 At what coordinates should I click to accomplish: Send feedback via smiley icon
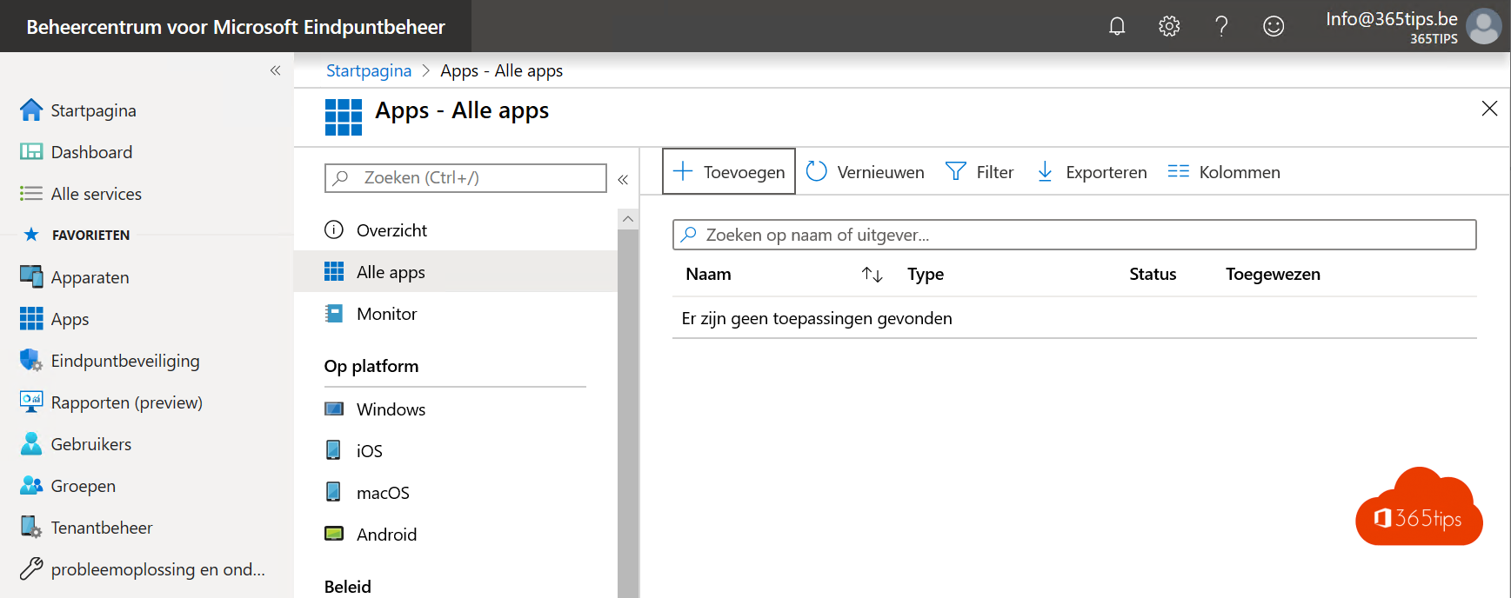1274,26
